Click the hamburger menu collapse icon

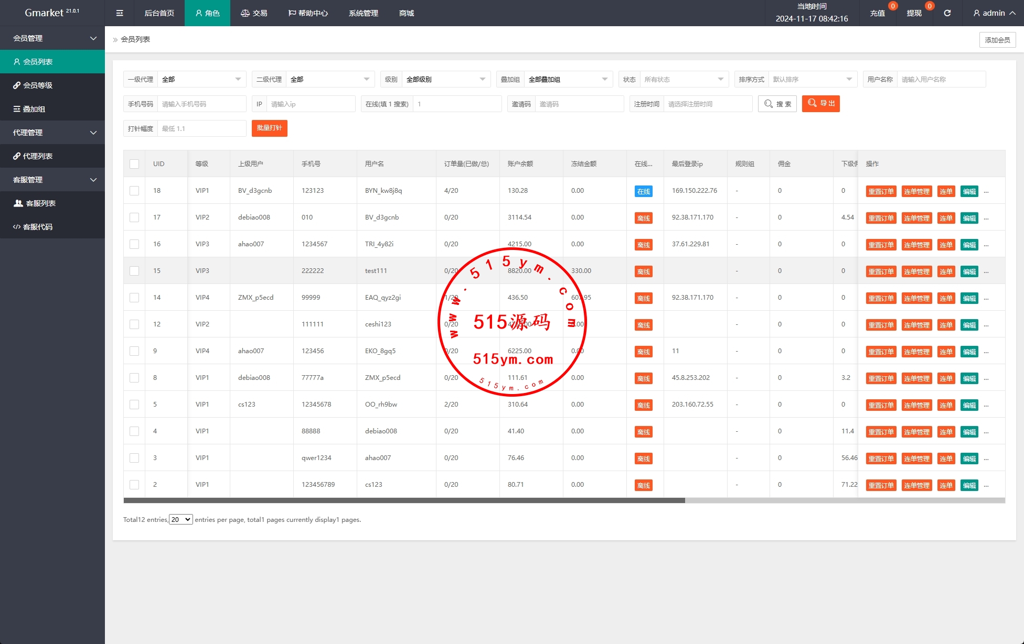pos(120,13)
